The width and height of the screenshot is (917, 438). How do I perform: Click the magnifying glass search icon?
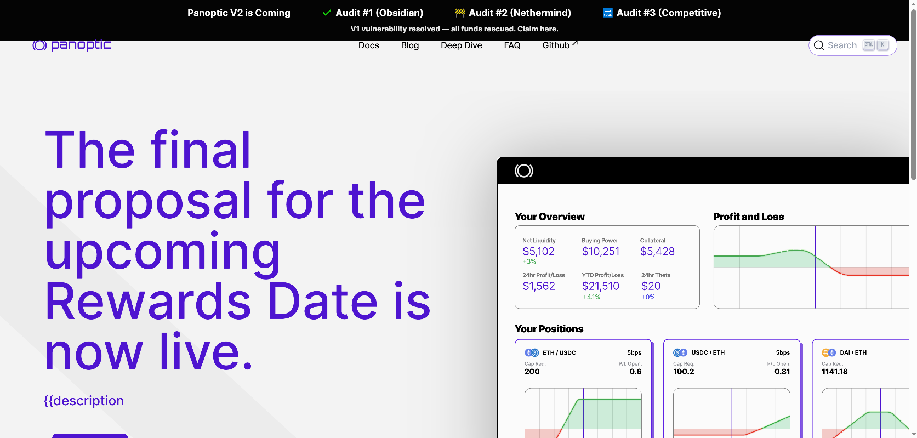click(x=819, y=45)
